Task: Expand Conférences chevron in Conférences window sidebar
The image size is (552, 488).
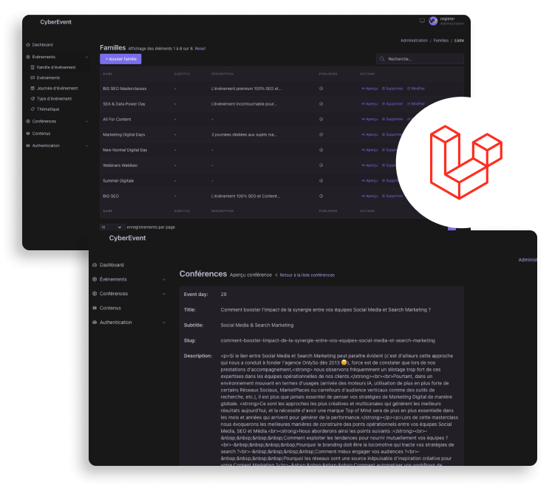Action: pos(164,294)
